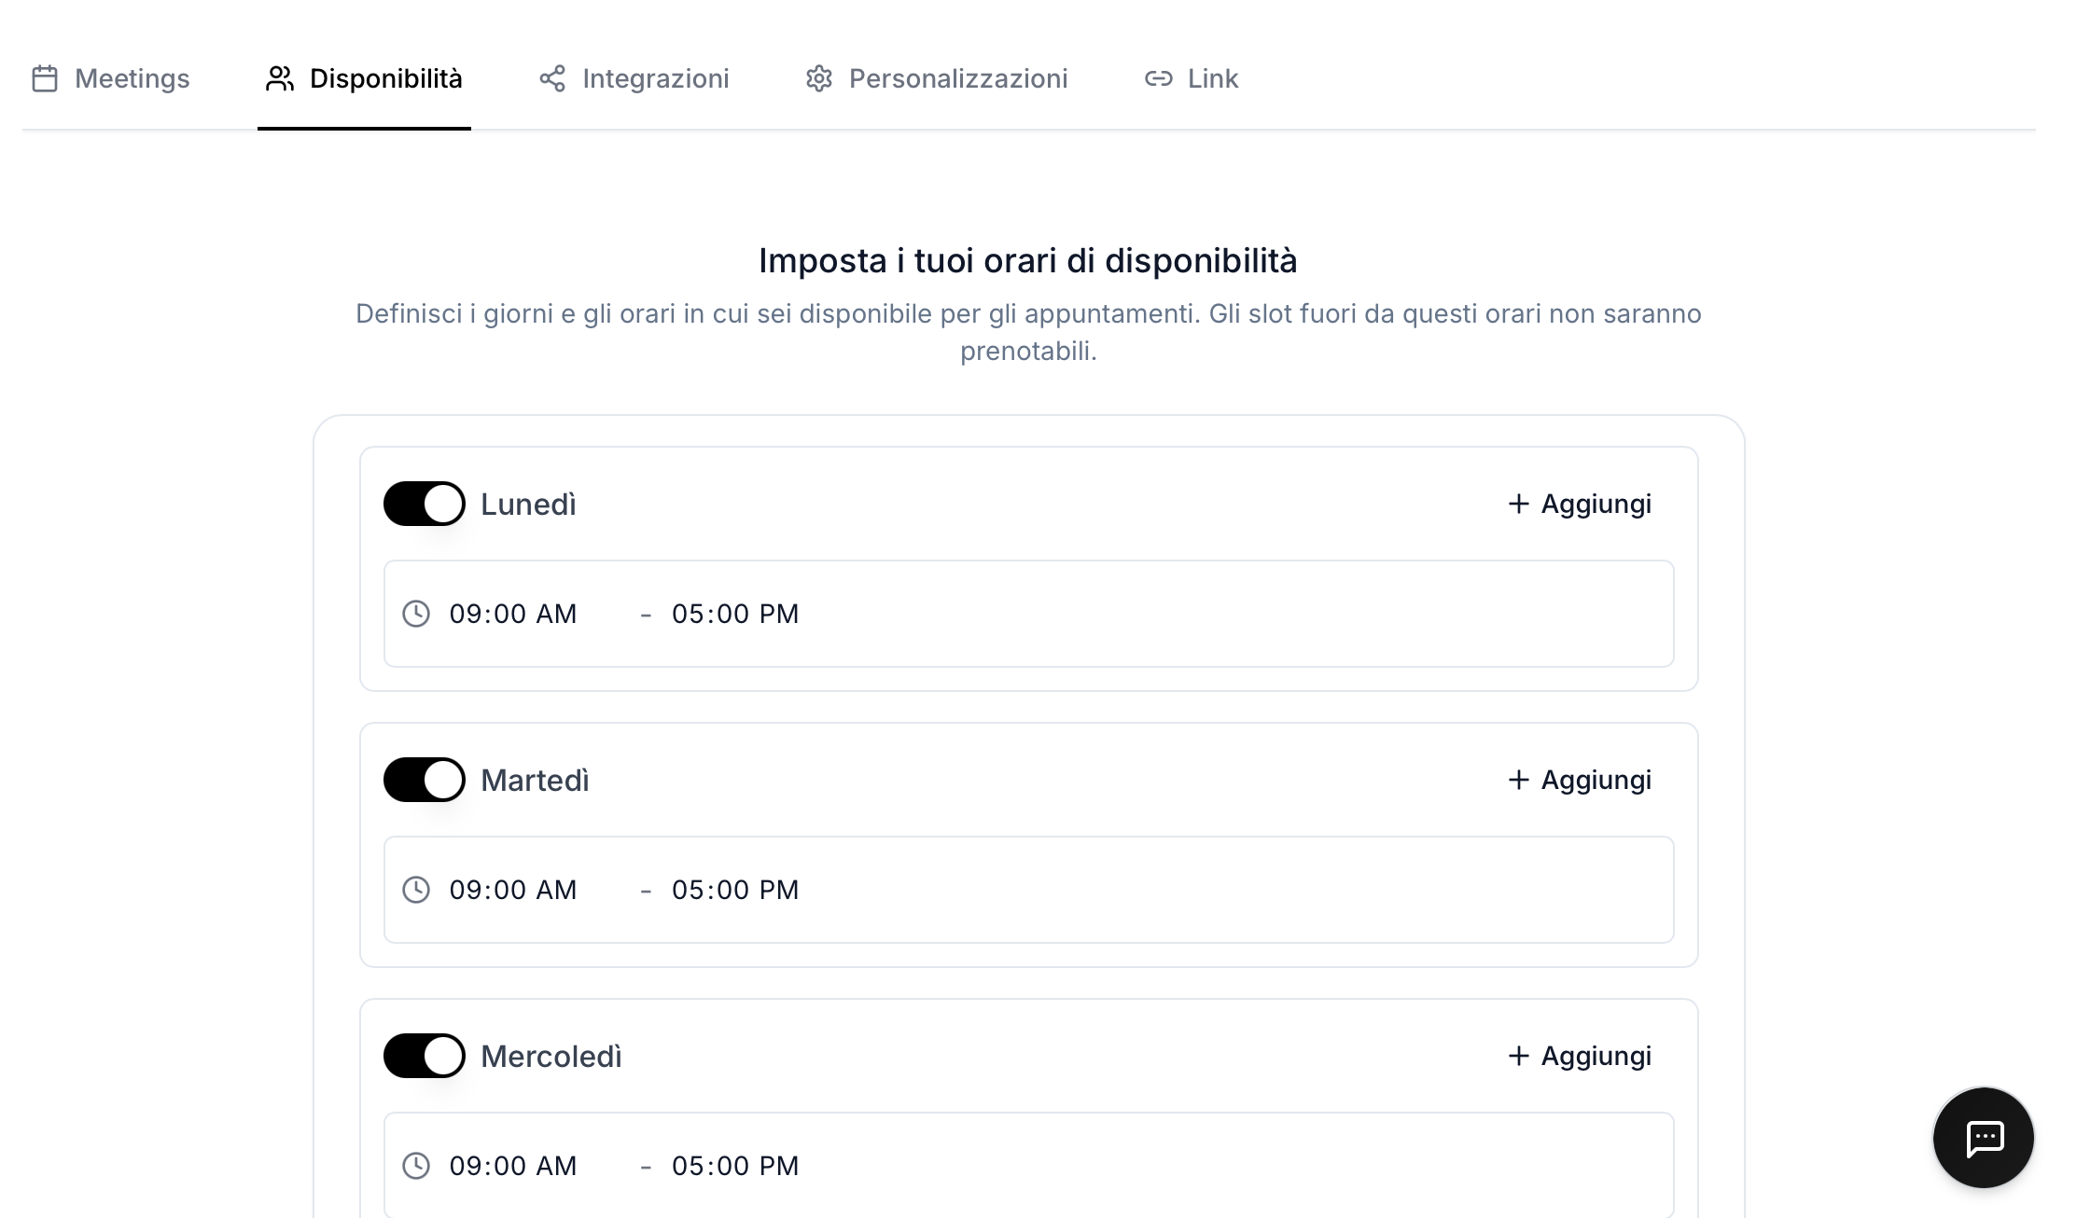Add a time slot for Lunedì with Aggiungi

(1579, 503)
